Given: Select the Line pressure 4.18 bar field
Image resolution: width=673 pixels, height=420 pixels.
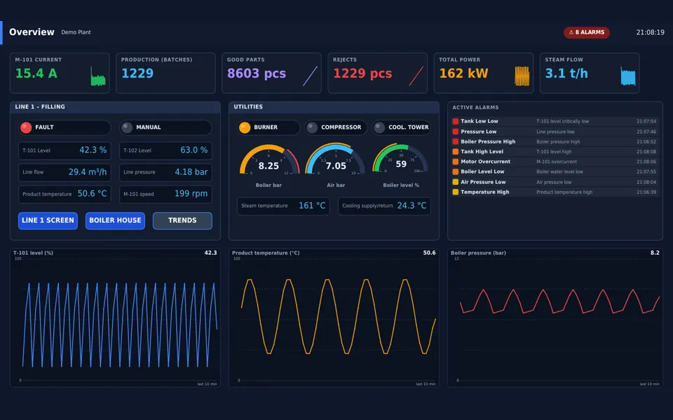Looking at the screenshot, I should coord(165,172).
